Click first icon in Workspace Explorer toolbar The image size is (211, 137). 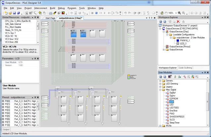click(160, 22)
